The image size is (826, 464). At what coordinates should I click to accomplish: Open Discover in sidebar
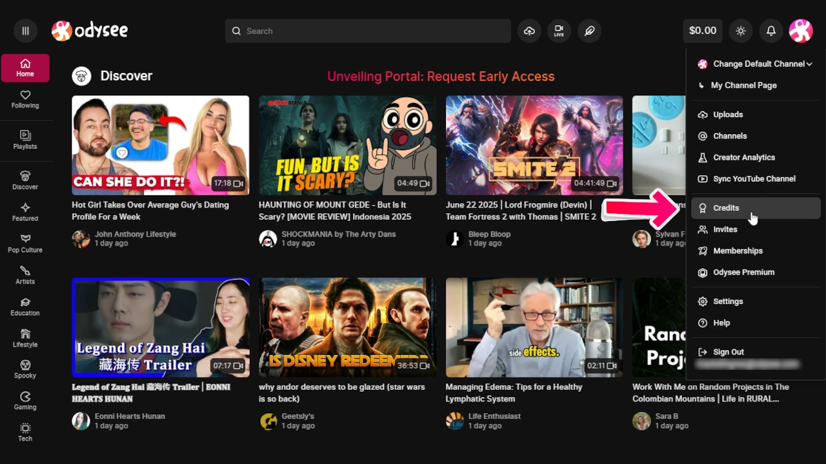click(25, 180)
